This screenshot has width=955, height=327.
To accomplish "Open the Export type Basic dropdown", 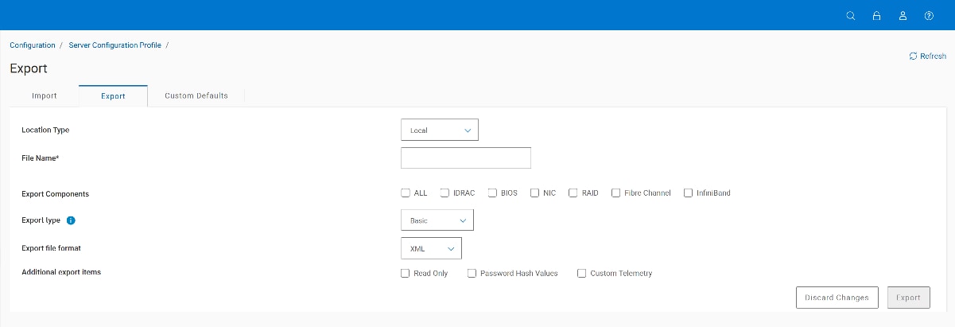I will coord(437,220).
